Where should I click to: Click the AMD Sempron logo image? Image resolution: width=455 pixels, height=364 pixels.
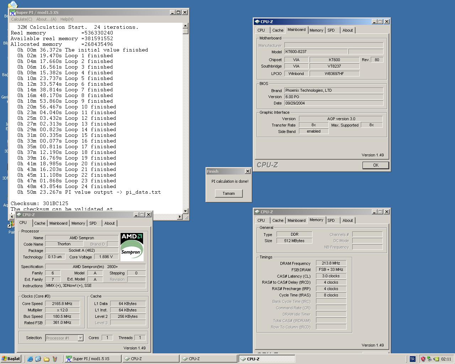point(132,247)
